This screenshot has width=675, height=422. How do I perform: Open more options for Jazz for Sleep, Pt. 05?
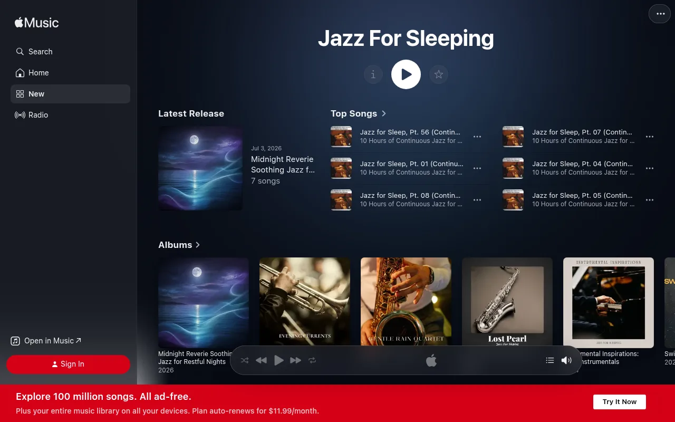coord(650,200)
